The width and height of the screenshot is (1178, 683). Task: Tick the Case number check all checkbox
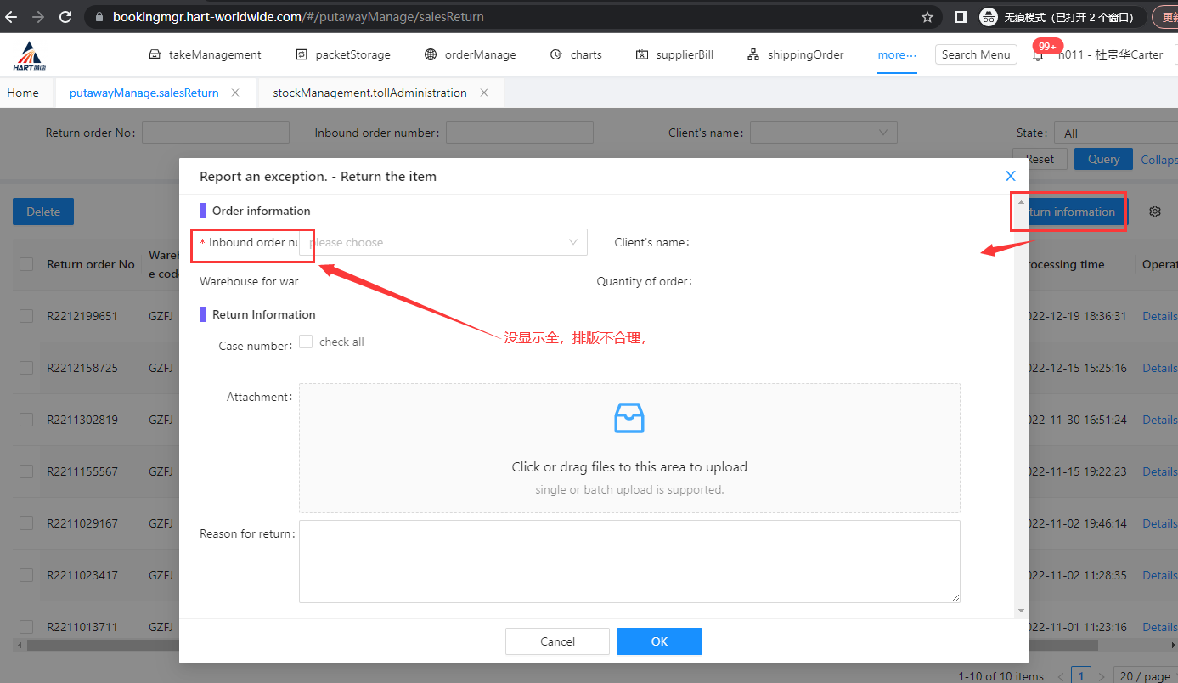[x=306, y=341]
